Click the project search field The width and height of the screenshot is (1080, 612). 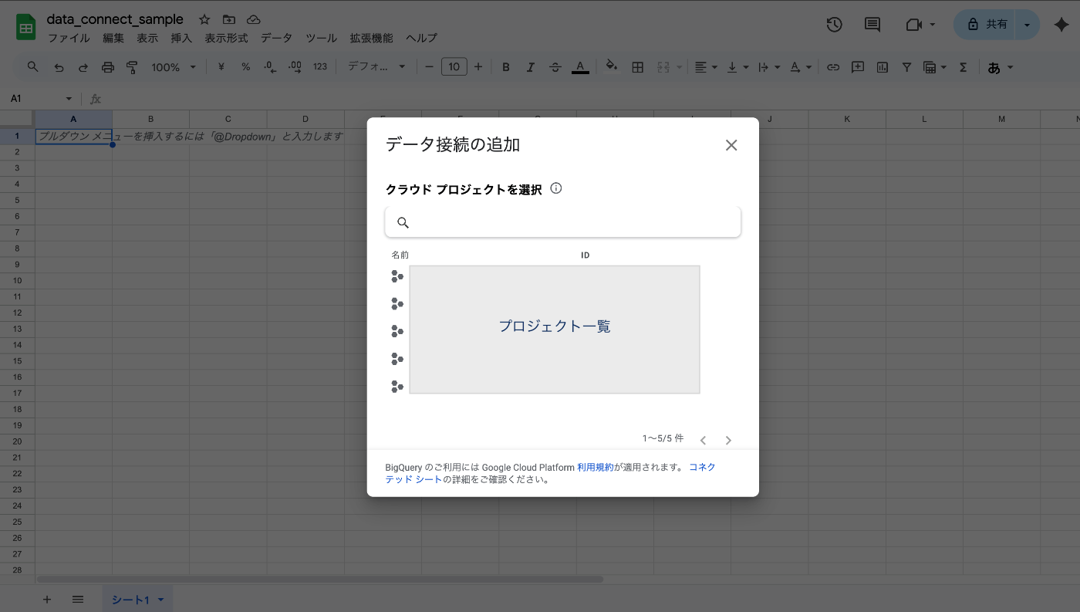(563, 222)
